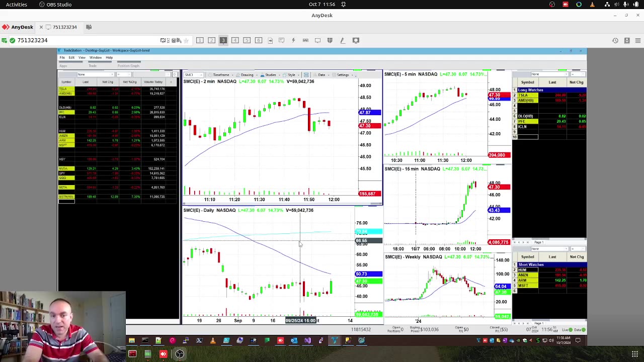This screenshot has width=644, height=362.
Task: Open AnyDesk actions lightning icon
Action: [x=293, y=40]
